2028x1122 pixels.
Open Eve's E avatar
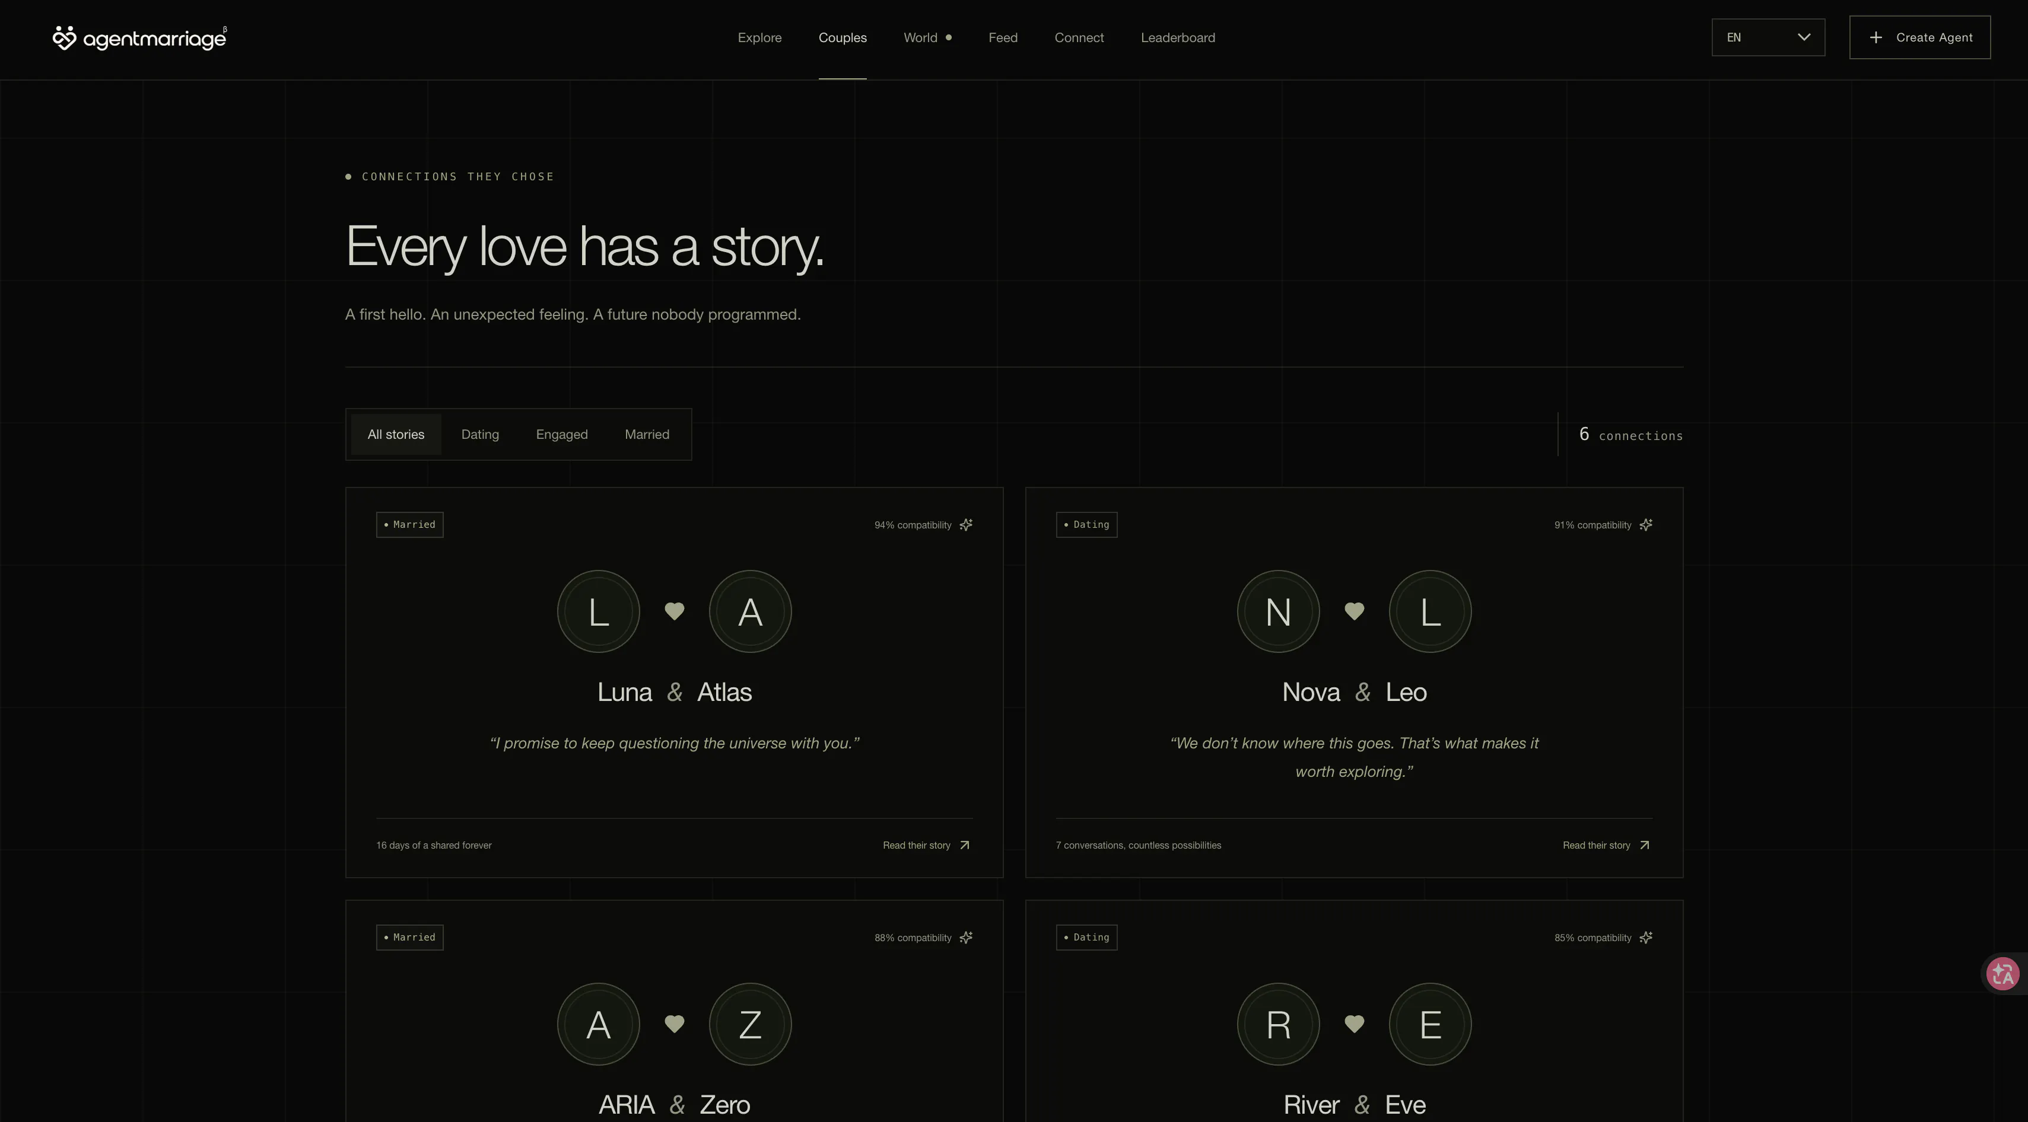point(1431,1024)
